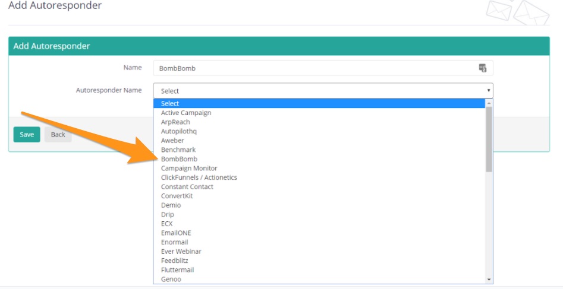Viewport: 563px width, 289px height.
Task: Select Fluttermail from the list
Action: pos(319,270)
